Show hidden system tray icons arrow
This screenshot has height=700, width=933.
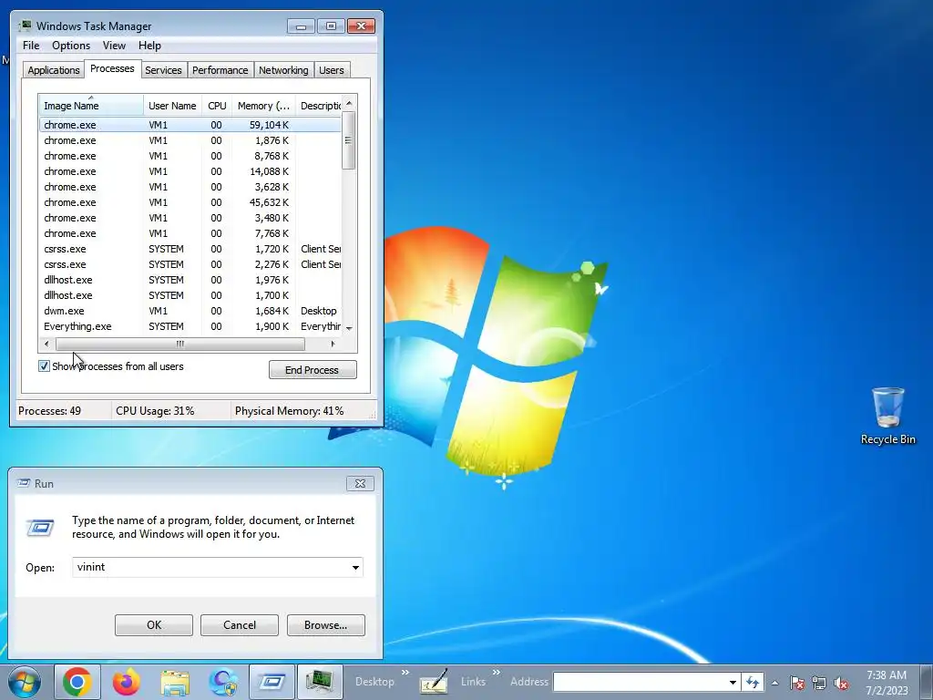[x=774, y=683]
